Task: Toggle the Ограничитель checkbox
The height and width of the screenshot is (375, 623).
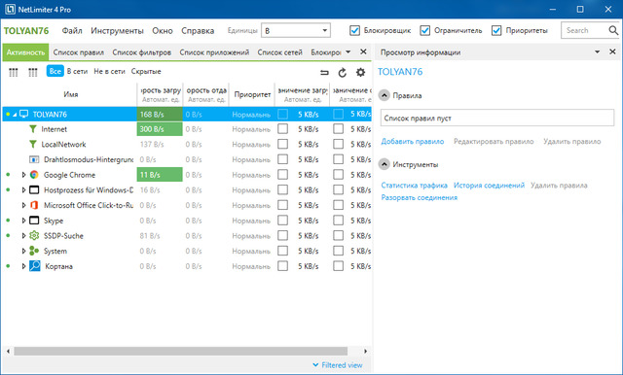Action: (x=425, y=30)
